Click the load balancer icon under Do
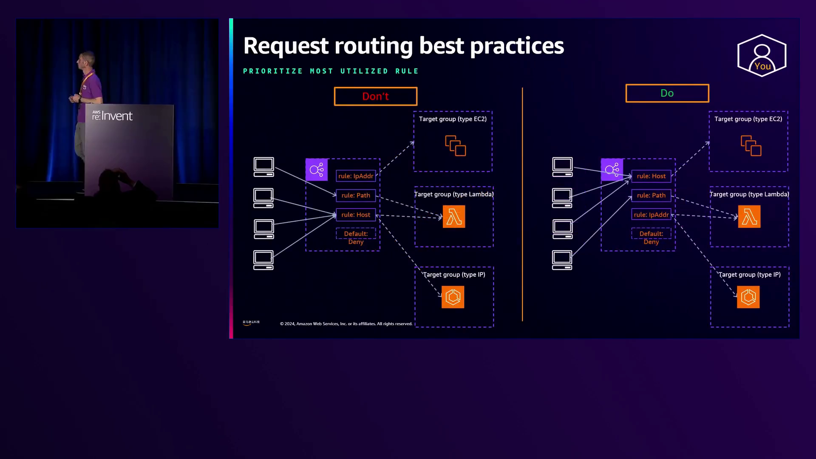The image size is (816, 459). [x=612, y=170]
